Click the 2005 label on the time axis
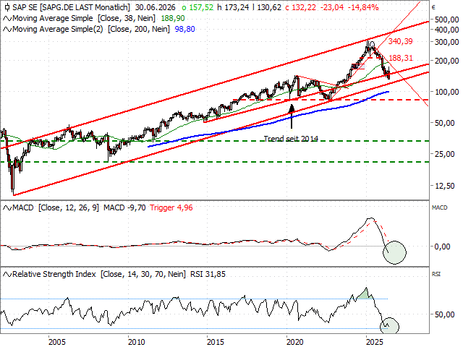This screenshot has width=463, height=347. point(57,342)
